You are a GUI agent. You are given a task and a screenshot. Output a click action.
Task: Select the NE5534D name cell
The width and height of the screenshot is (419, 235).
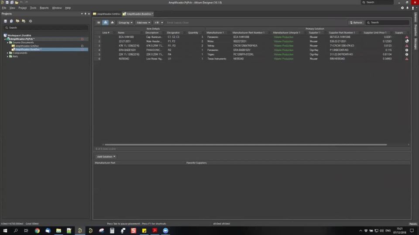click(124, 59)
